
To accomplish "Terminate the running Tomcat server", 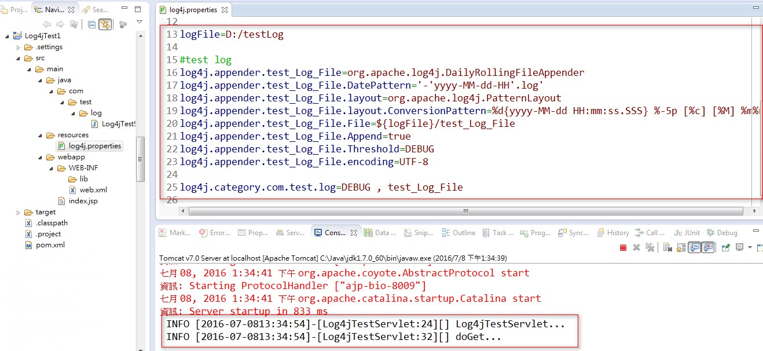I will (x=624, y=247).
